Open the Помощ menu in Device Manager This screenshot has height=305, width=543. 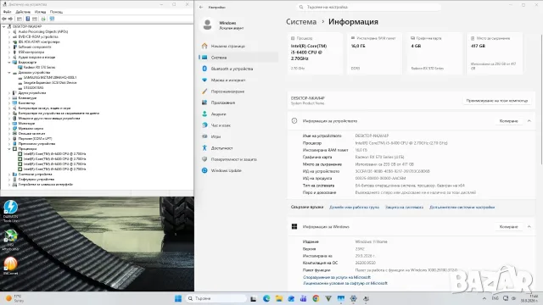56,12
